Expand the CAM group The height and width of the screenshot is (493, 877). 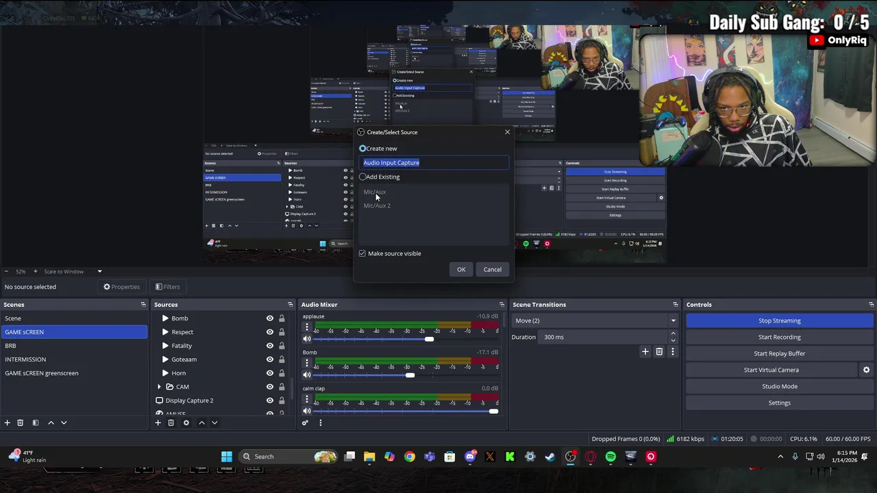pyautogui.click(x=160, y=387)
